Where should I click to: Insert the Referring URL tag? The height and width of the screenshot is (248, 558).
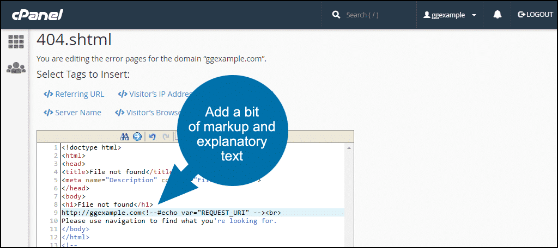pos(74,94)
